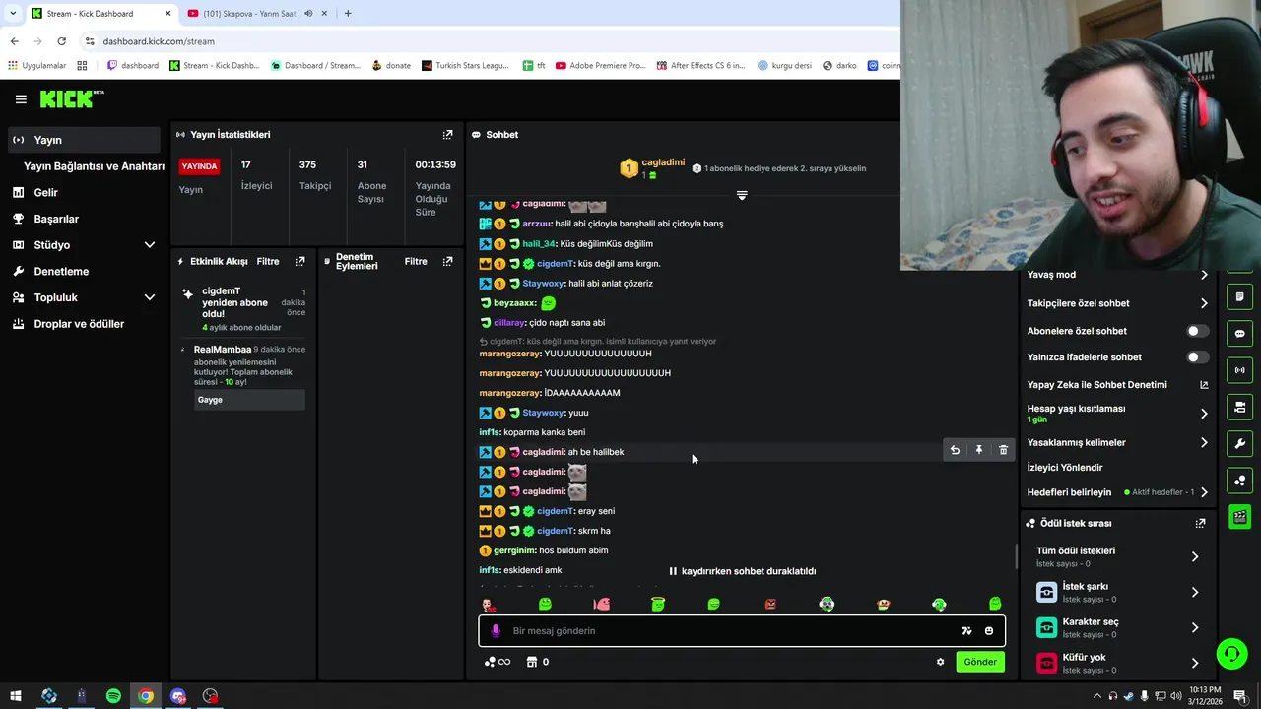
Task: Click the channel points infinity icon
Action: 498,662
